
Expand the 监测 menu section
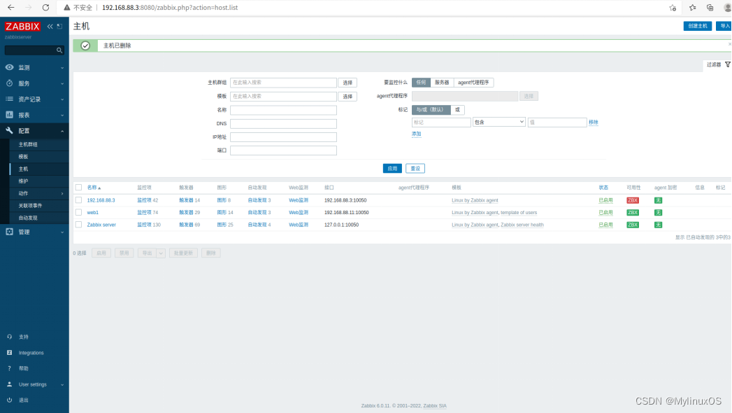(x=62, y=68)
